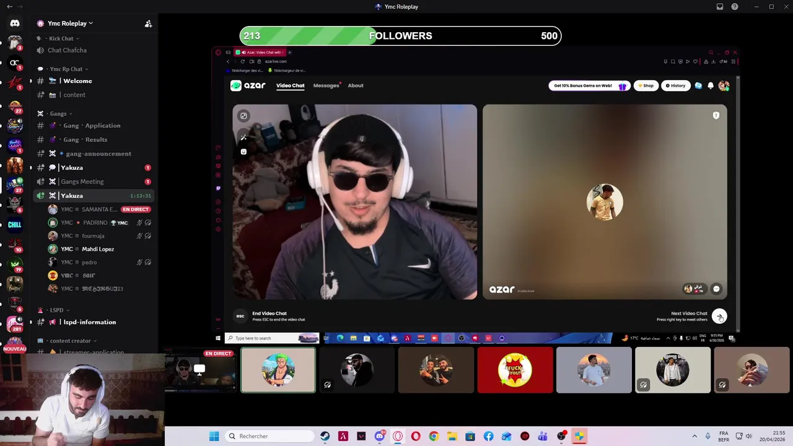Open the CHILL server in Discord sidebar
The width and height of the screenshot is (793, 446).
coord(15,224)
